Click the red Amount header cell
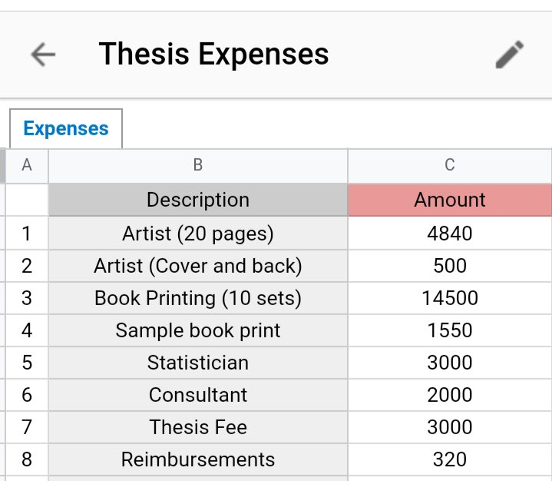Viewport: 552px width, 481px height. [x=450, y=200]
